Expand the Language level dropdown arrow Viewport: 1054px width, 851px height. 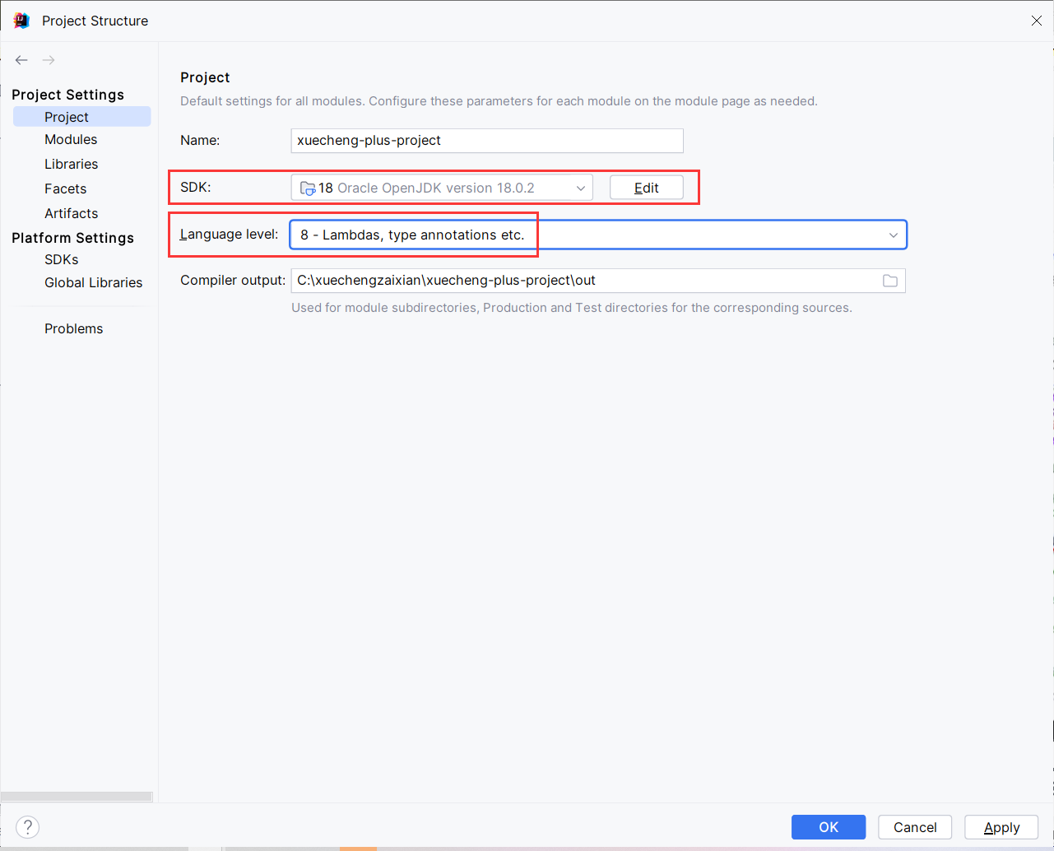[894, 235]
